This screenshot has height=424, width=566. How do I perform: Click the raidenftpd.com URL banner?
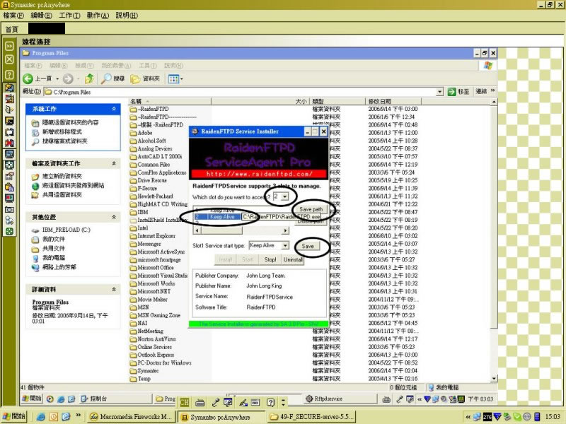[259, 174]
